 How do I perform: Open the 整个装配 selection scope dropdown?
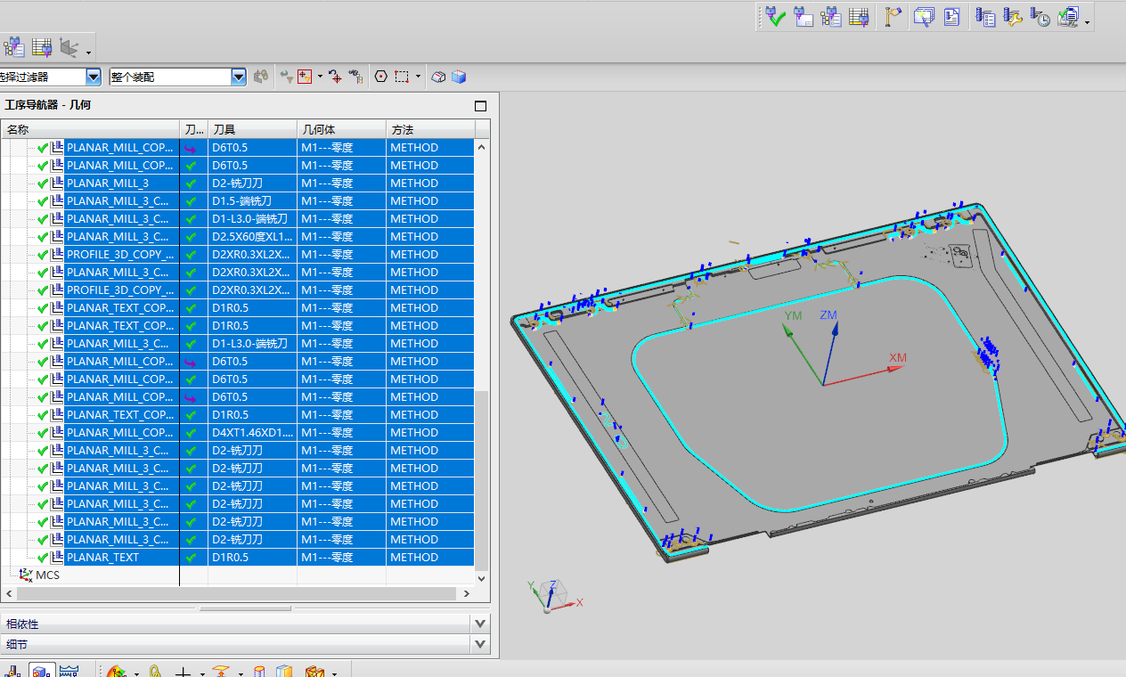238,77
